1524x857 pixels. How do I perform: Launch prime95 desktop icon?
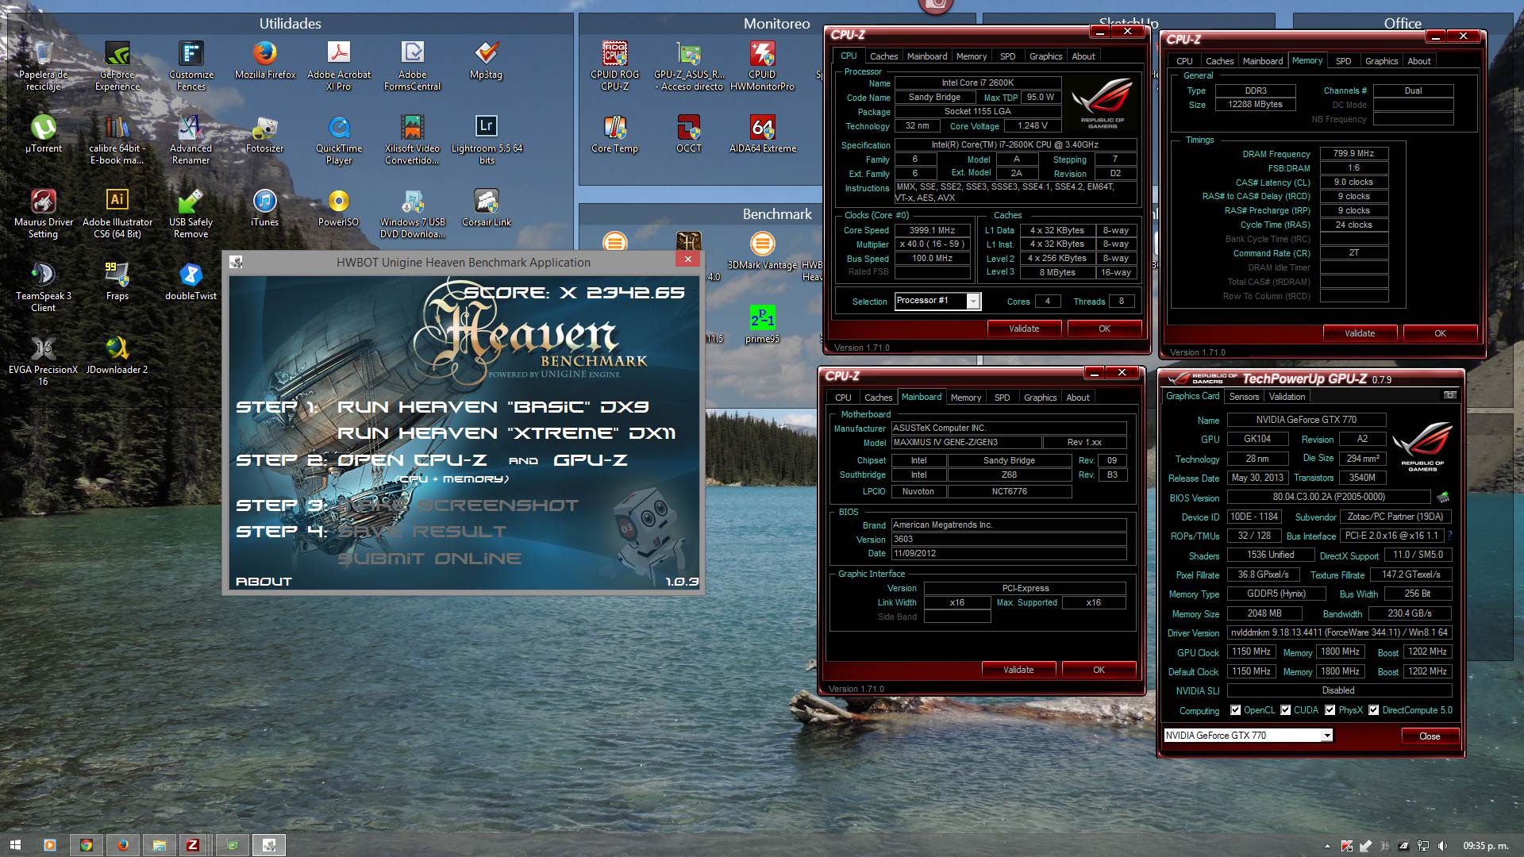[x=762, y=324]
